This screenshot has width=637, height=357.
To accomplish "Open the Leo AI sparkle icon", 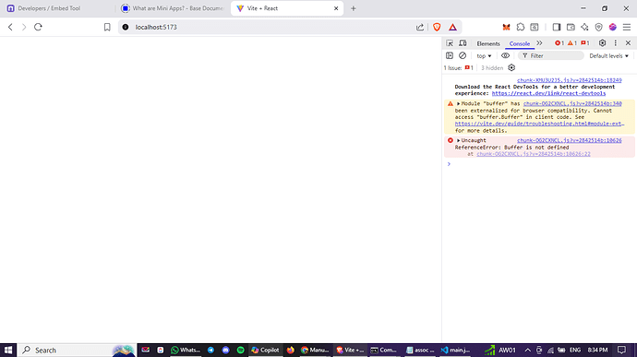I will point(584,27).
